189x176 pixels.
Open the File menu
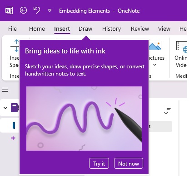click(12, 29)
